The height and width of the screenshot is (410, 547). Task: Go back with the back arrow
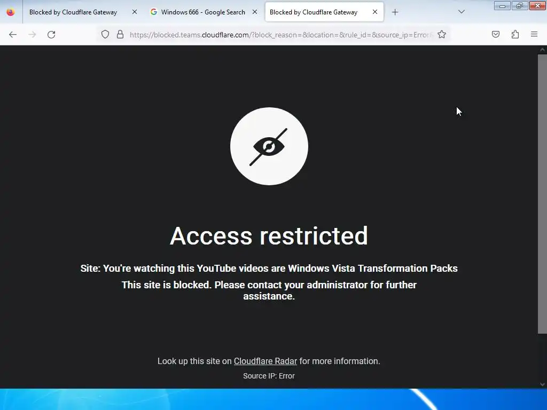pos(13,35)
